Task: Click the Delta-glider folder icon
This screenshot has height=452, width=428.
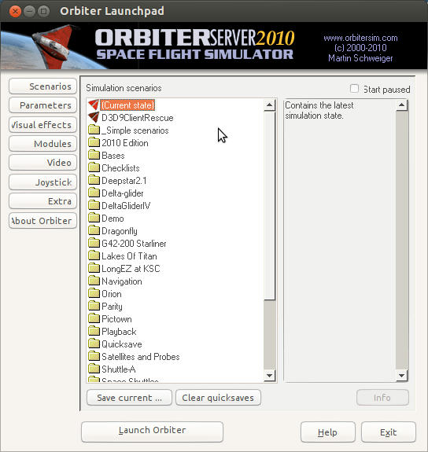Action: point(94,193)
